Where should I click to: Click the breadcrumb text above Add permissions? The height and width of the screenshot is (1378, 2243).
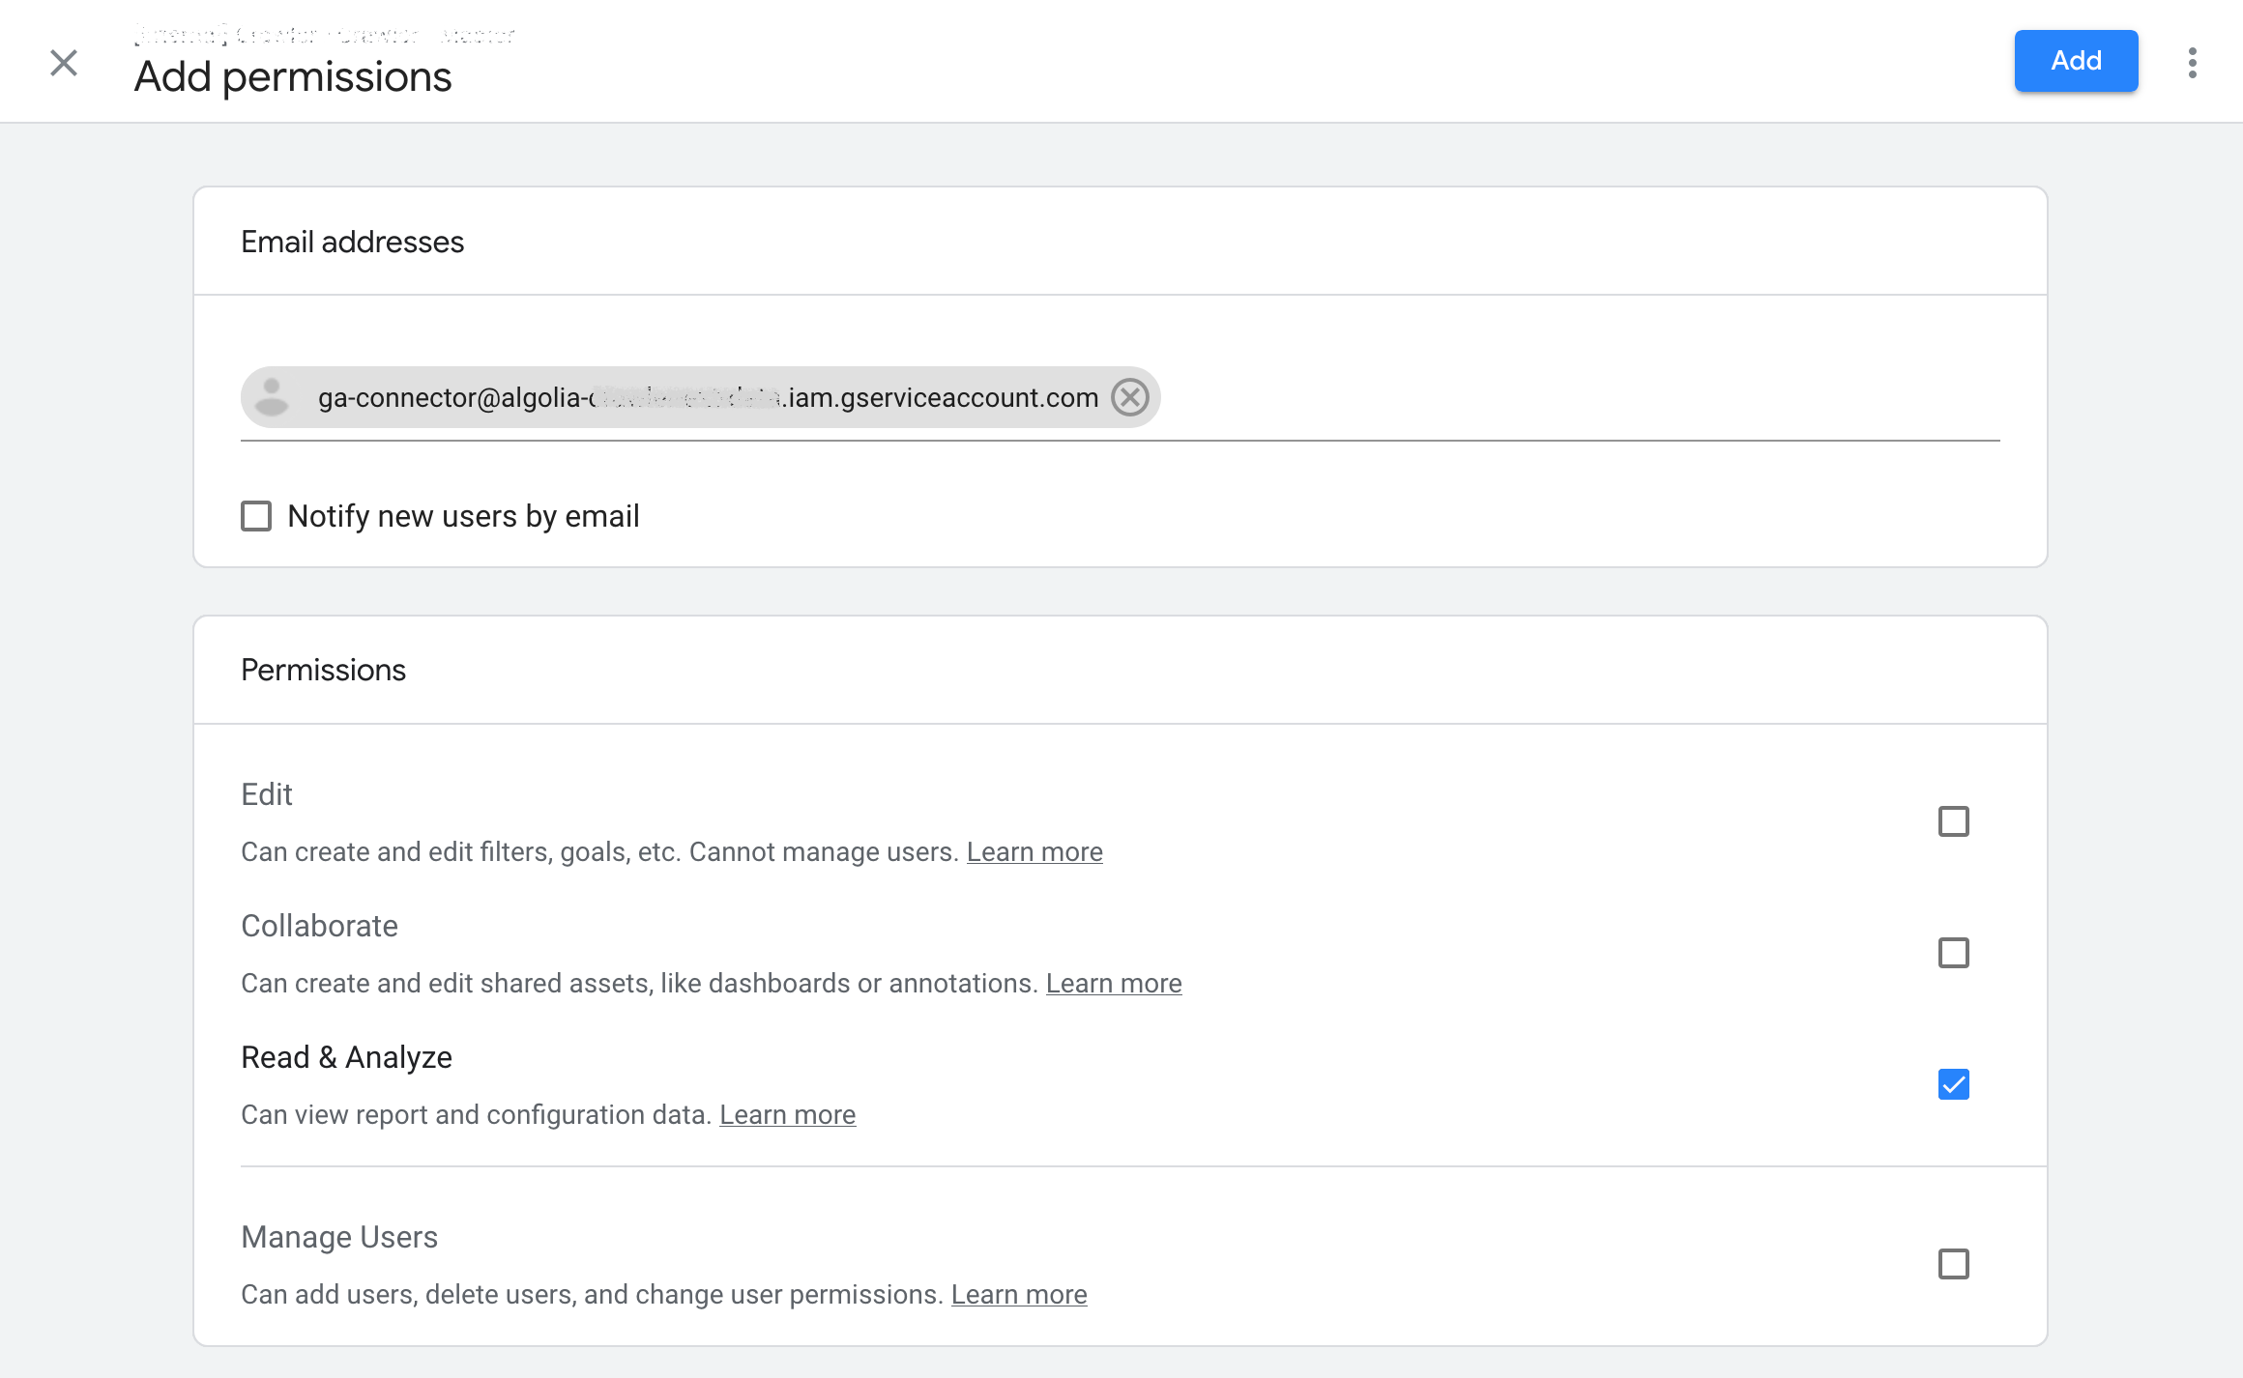click(x=324, y=35)
